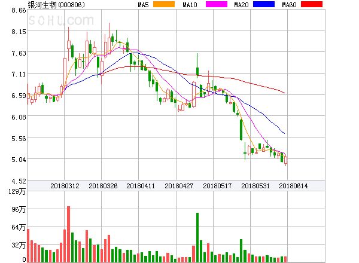This screenshot has height=263, width=359.
Task: Click the blue MA20 legend swatch
Action: [264, 4]
